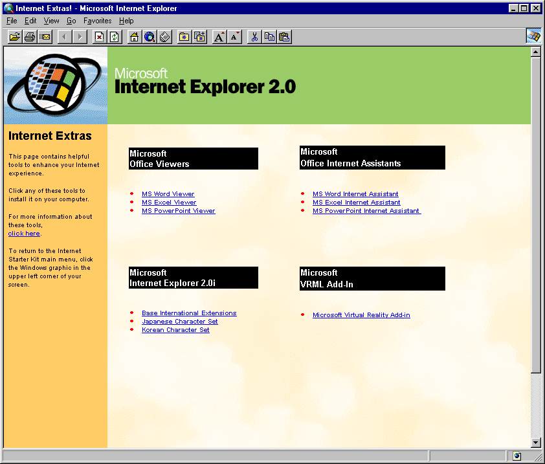The height and width of the screenshot is (464, 545).
Task: Follow the MS Excel Viewer link
Action: [x=169, y=203]
